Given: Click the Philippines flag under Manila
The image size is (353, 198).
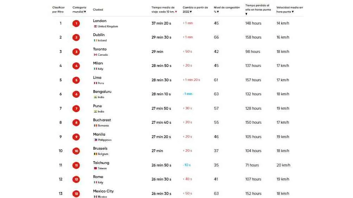Looking at the screenshot, I should click(95, 140).
